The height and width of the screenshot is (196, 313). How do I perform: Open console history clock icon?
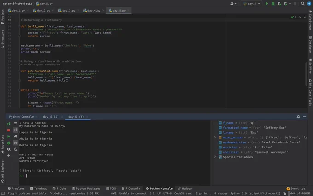pos(16,149)
